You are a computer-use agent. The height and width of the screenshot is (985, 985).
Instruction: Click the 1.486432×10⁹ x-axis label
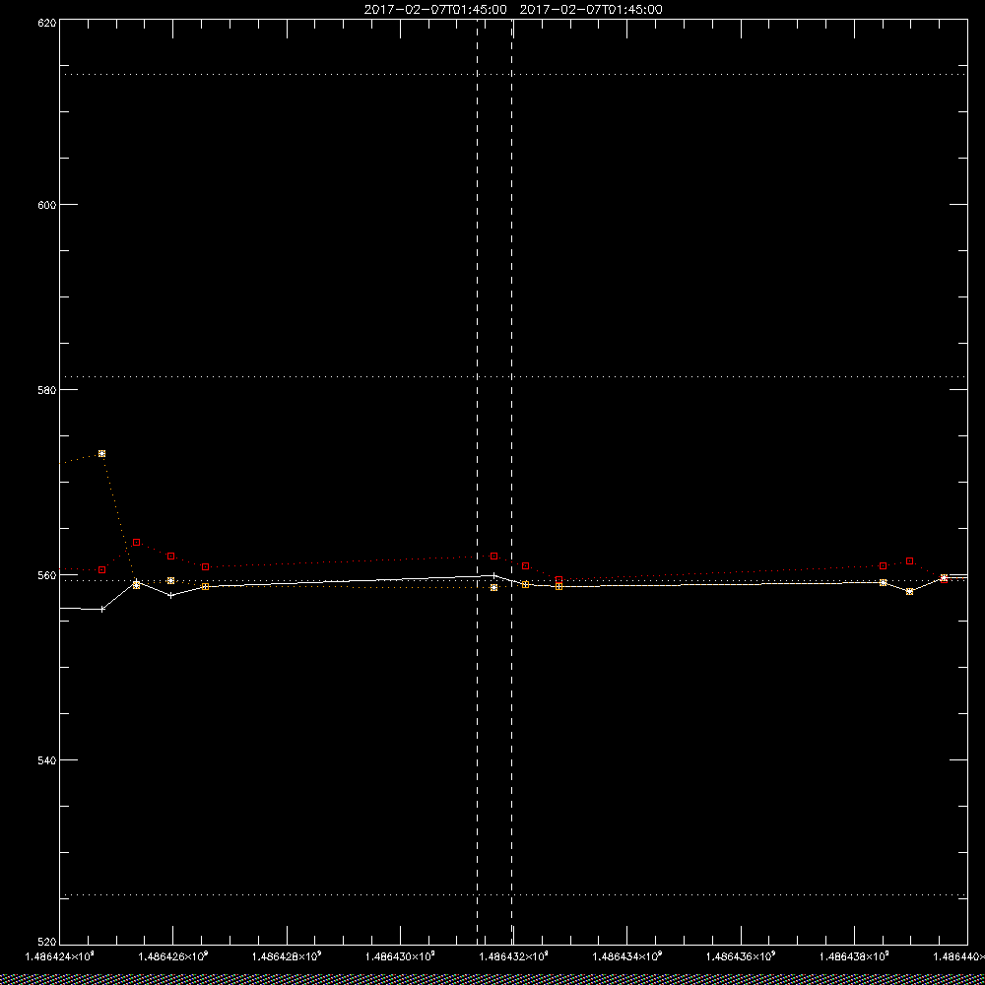[514, 956]
